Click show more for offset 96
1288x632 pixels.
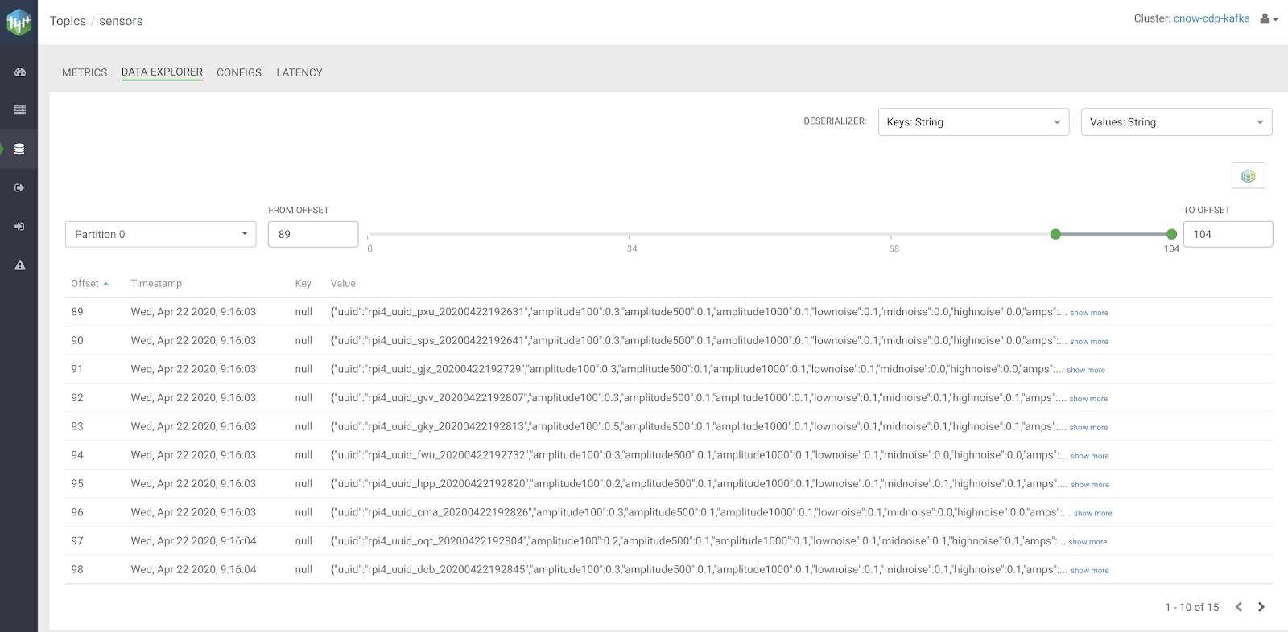pyautogui.click(x=1093, y=513)
